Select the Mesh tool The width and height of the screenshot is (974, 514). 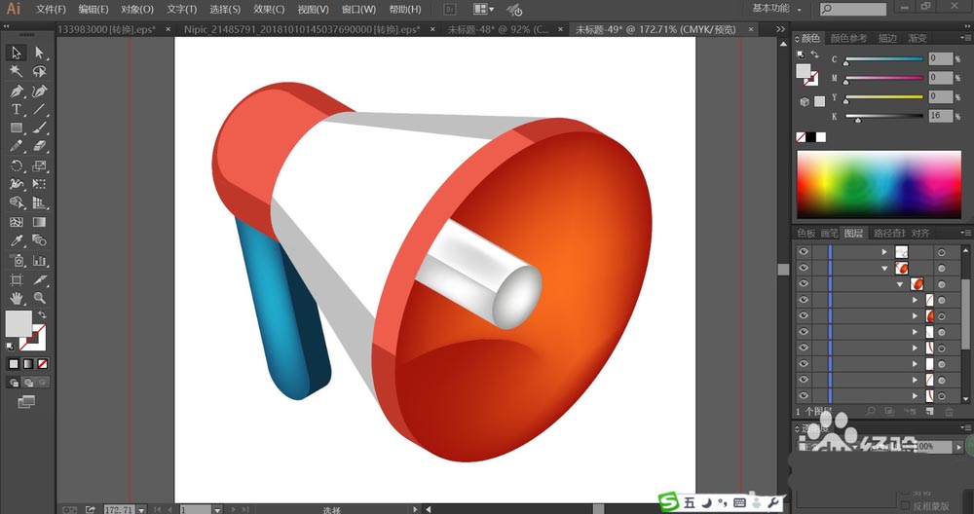click(17, 222)
